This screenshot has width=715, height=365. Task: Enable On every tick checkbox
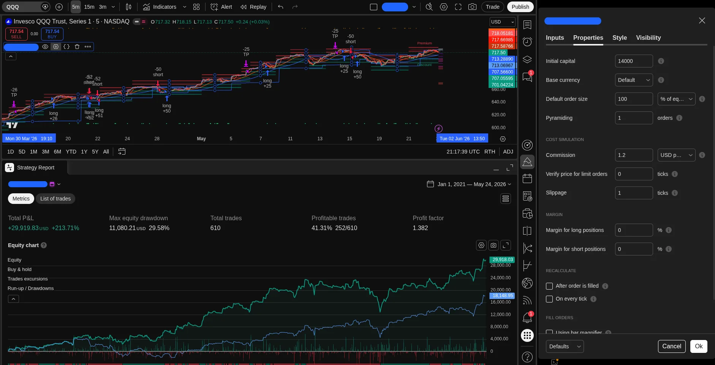point(549,299)
